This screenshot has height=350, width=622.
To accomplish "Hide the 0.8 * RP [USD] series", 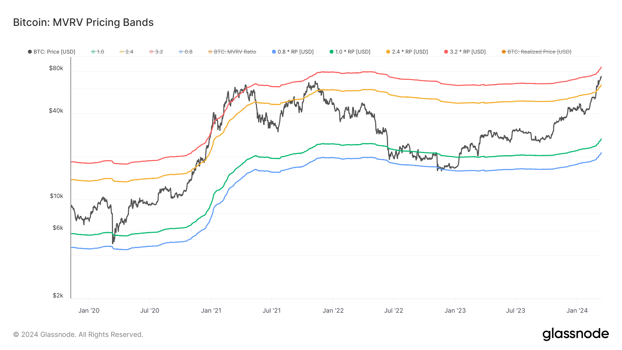I will [x=293, y=52].
